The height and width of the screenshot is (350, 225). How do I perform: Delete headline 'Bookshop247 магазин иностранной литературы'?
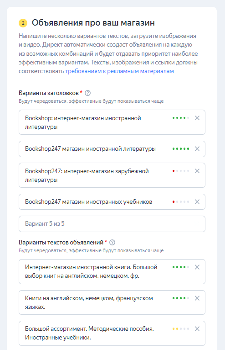tap(197, 148)
